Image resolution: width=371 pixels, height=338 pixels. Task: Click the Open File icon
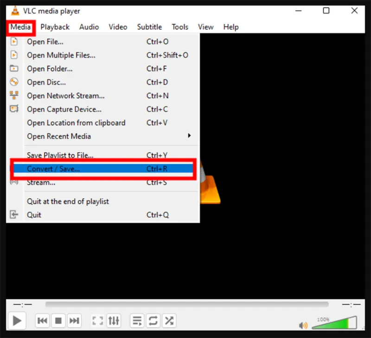tap(14, 42)
